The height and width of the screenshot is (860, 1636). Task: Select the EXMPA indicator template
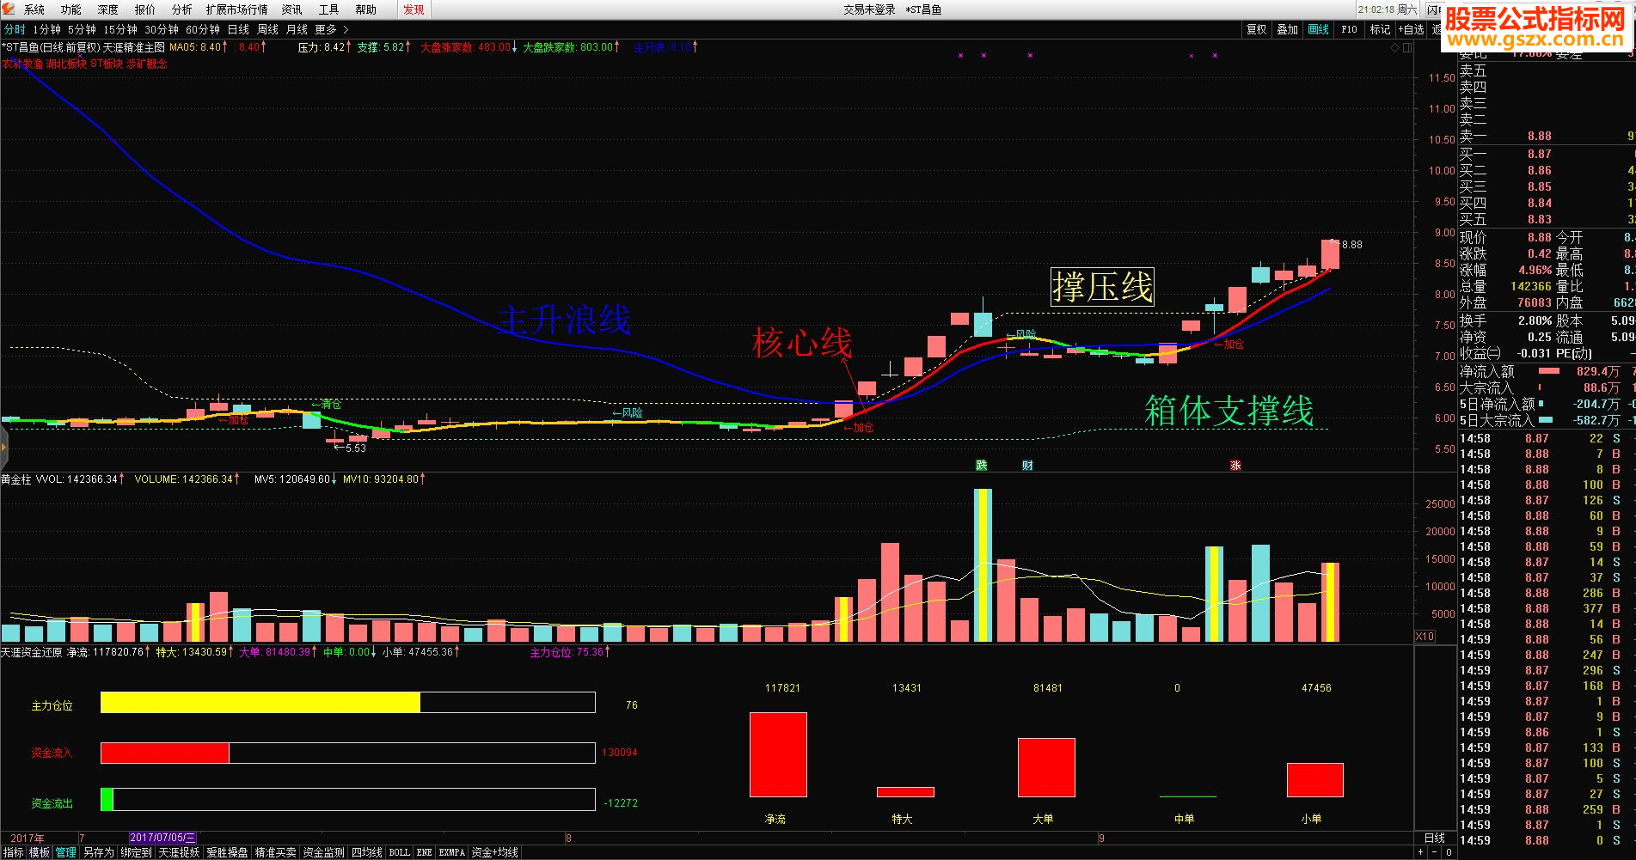[451, 852]
